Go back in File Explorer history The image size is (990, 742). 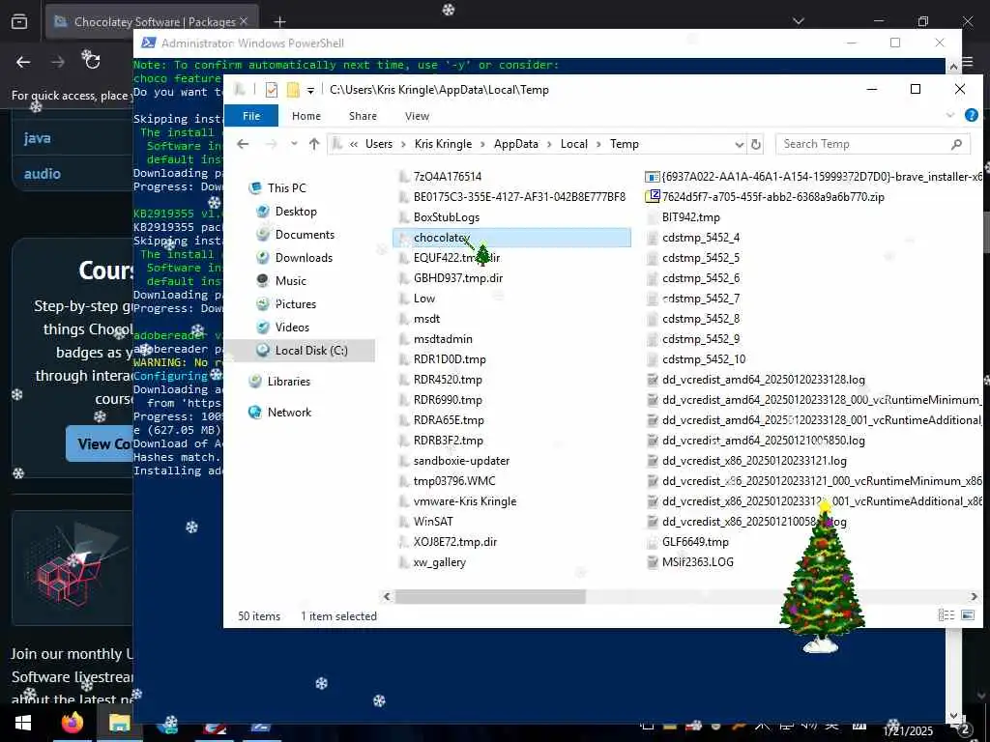point(243,144)
